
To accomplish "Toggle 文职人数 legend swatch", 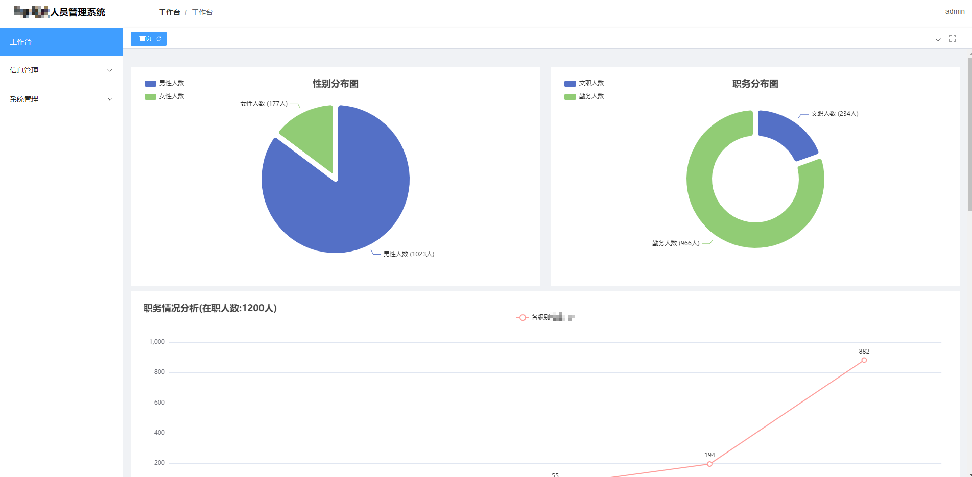I will click(570, 83).
